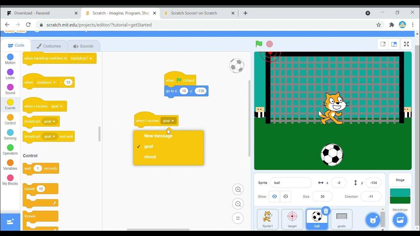Image resolution: width=420 pixels, height=236 pixels.
Task: Open the browser profile avatar
Action: pos(402,25)
